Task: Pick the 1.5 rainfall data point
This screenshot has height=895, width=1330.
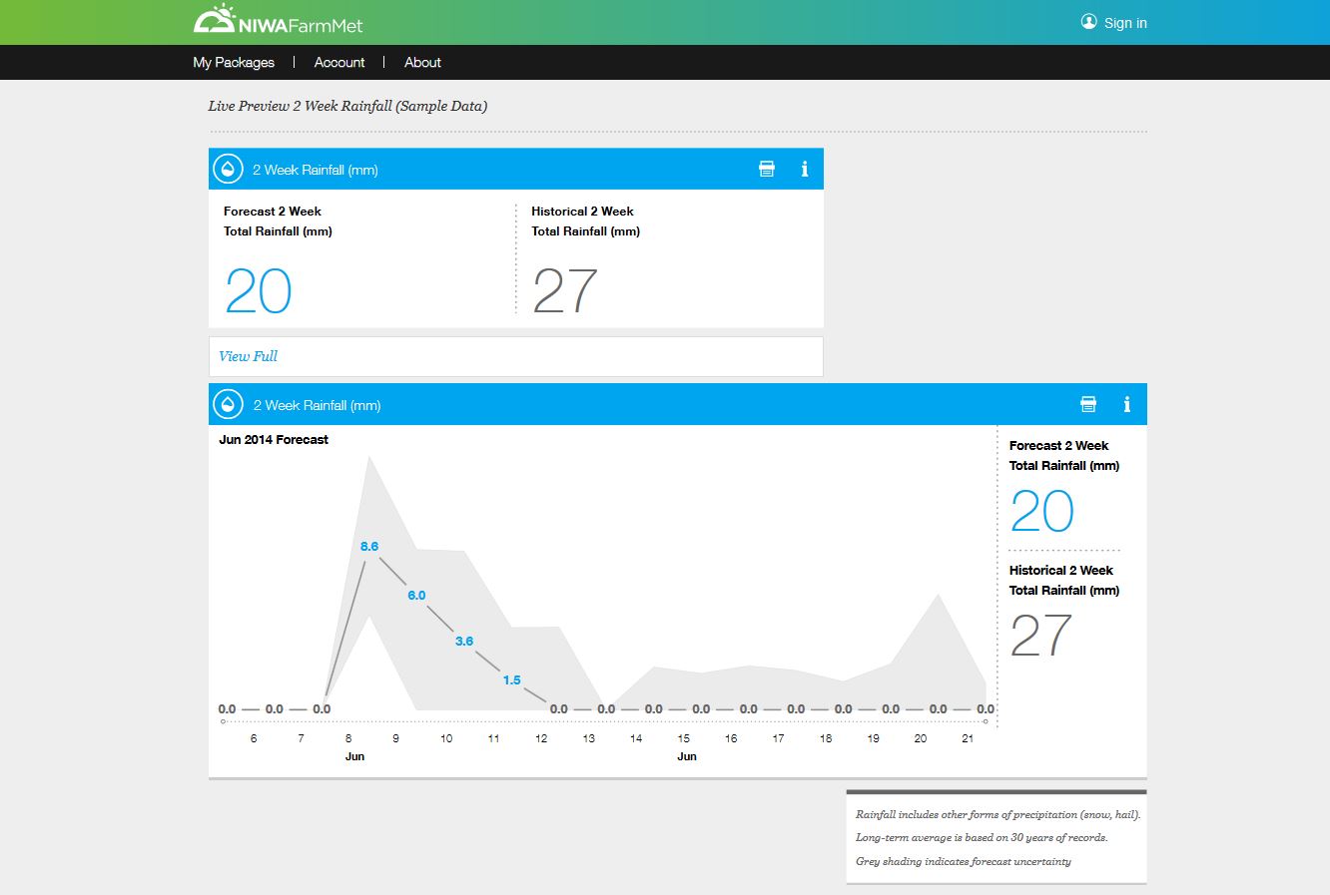Action: pyautogui.click(x=511, y=680)
